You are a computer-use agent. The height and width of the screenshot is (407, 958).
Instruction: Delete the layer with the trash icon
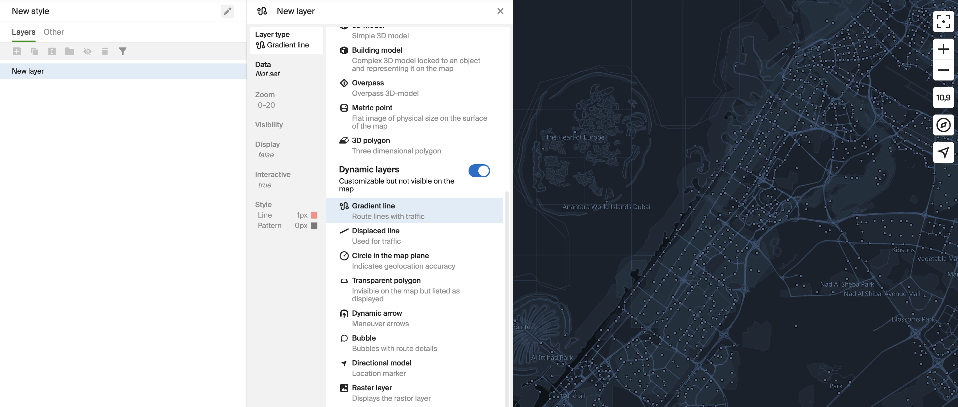tap(105, 51)
